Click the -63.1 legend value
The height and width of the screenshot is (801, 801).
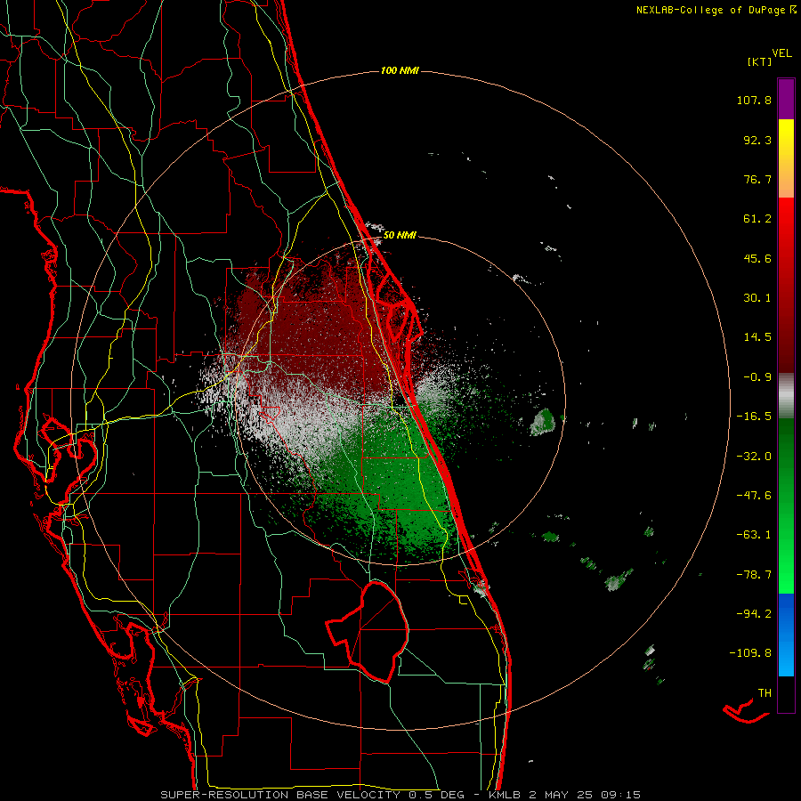[x=754, y=535]
